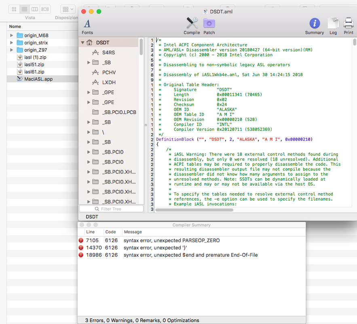Click the DSDT.aml window title

tap(221, 12)
